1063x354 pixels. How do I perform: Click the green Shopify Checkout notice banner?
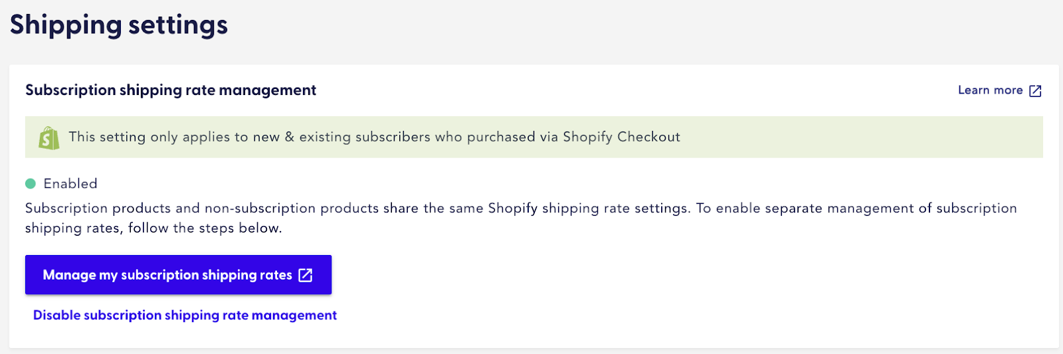tap(534, 137)
